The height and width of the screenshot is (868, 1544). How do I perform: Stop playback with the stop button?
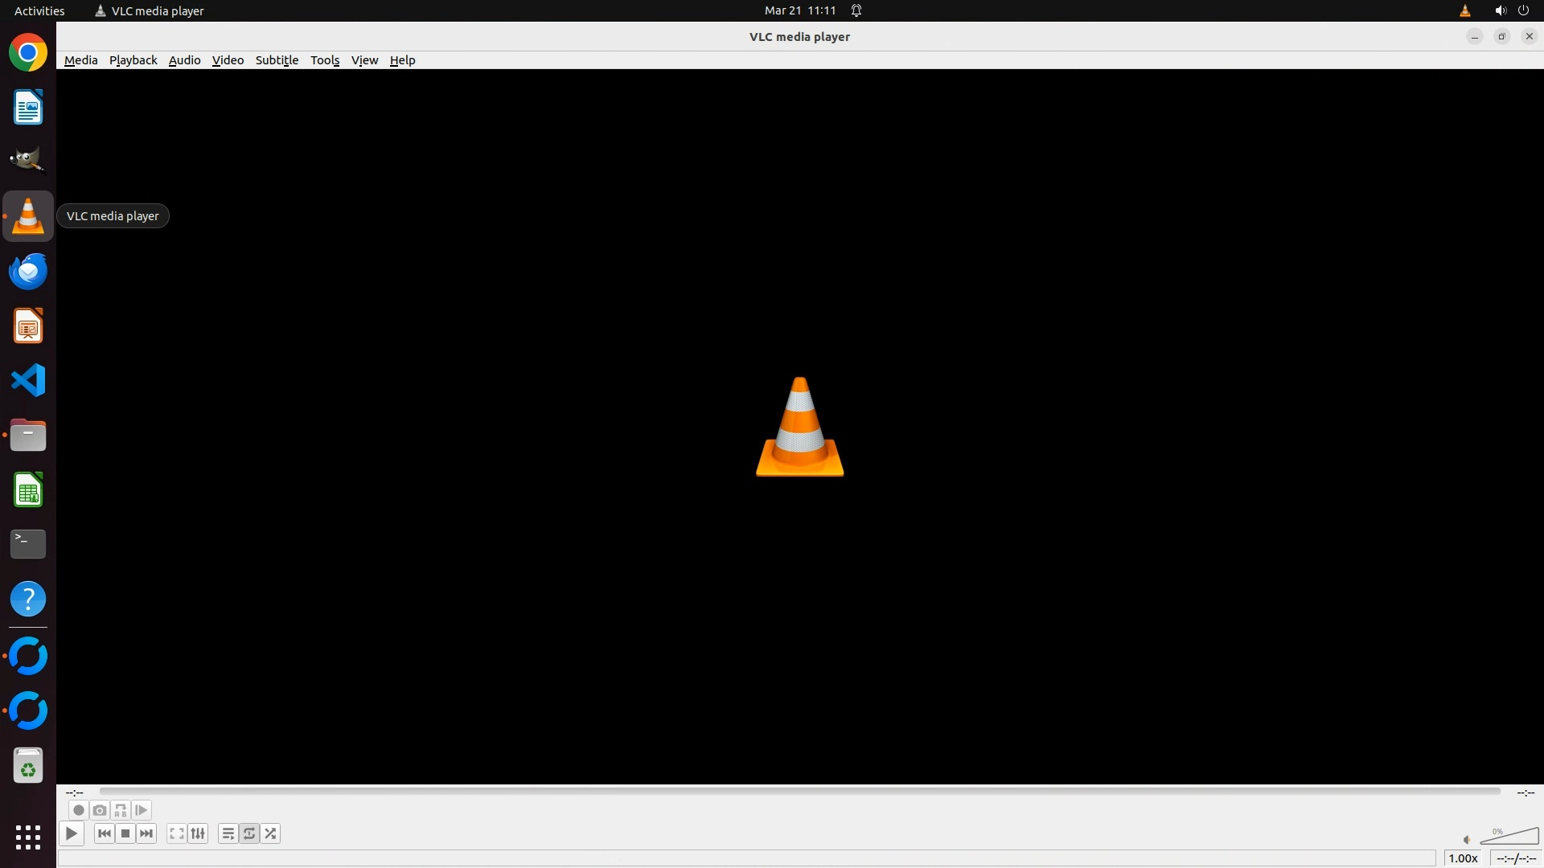coord(125,833)
